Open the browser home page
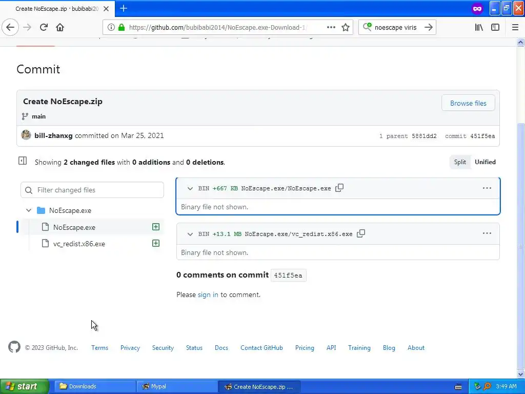 point(60,27)
